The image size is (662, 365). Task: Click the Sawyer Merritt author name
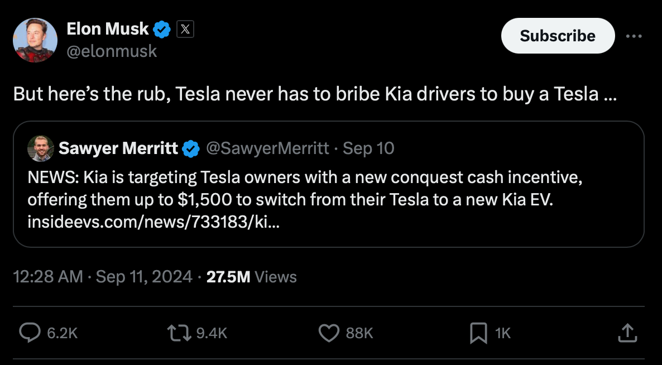(x=118, y=148)
